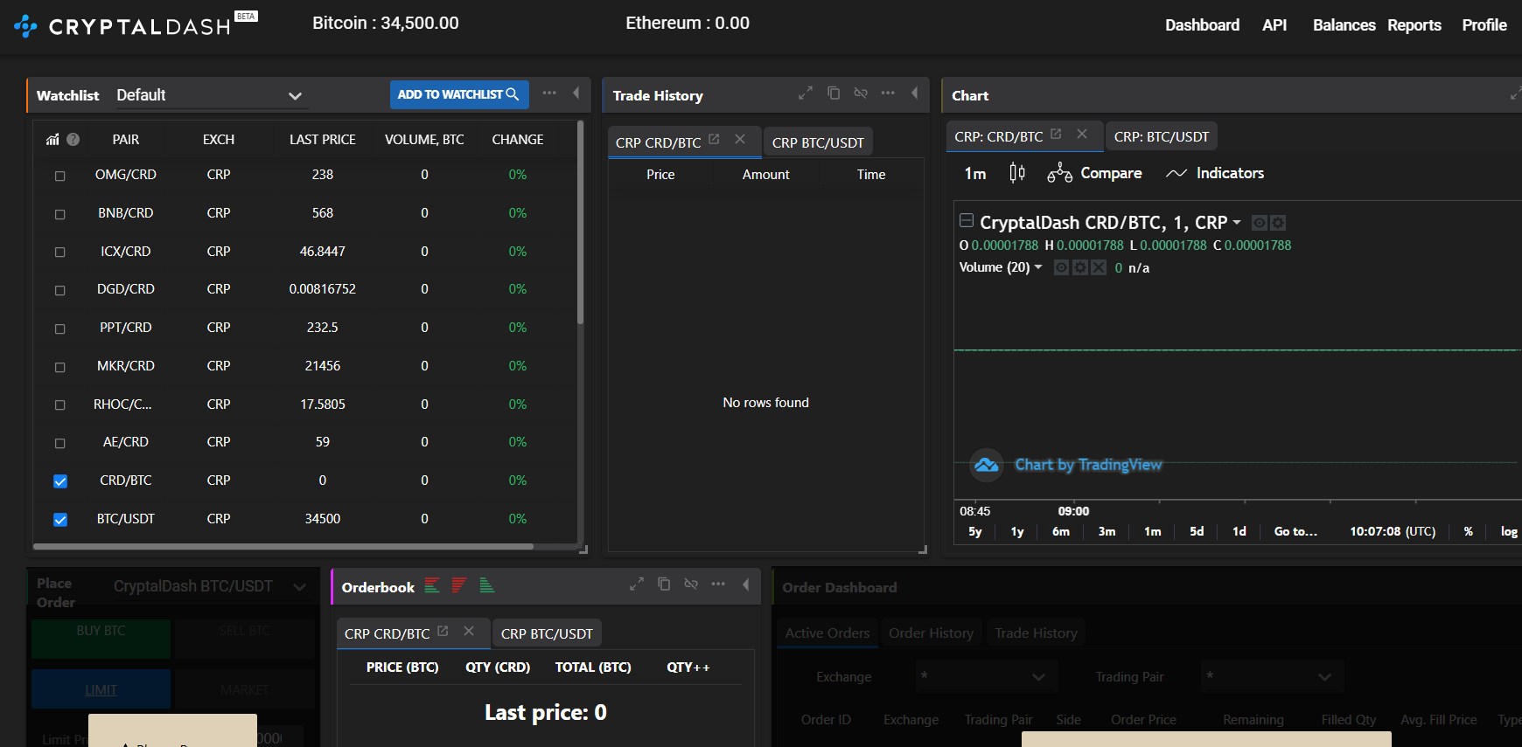The height and width of the screenshot is (747, 1522).
Task: Click the candlestick chart style icon
Action: (x=1016, y=173)
